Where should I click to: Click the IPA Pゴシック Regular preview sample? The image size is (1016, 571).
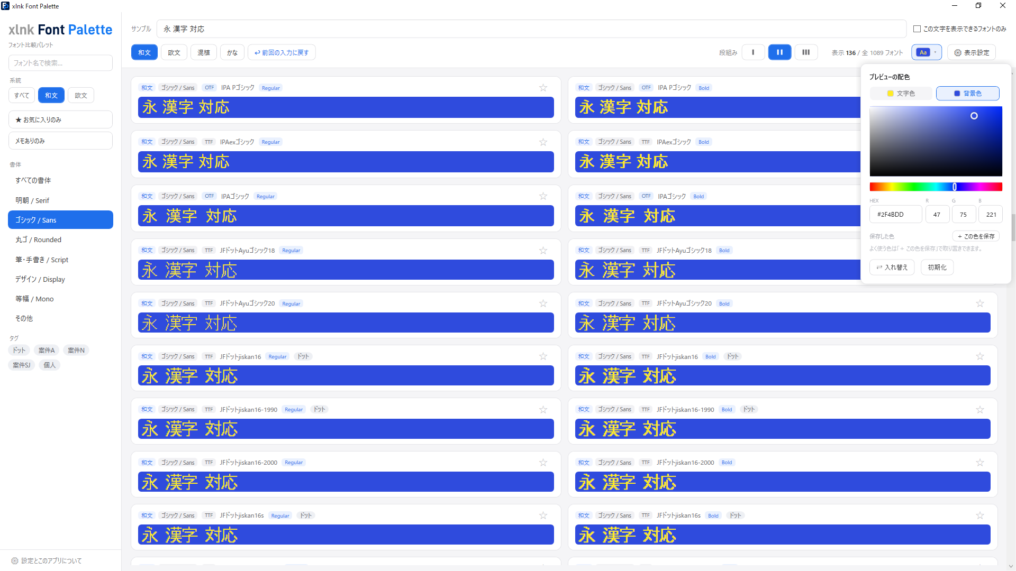click(x=346, y=107)
